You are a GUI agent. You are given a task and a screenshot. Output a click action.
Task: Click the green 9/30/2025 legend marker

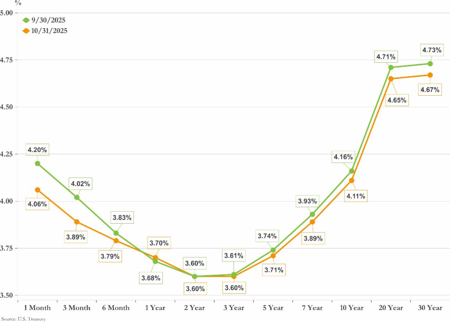pos(26,20)
